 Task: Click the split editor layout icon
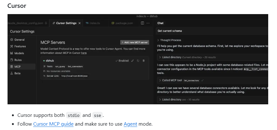(x=142, y=23)
